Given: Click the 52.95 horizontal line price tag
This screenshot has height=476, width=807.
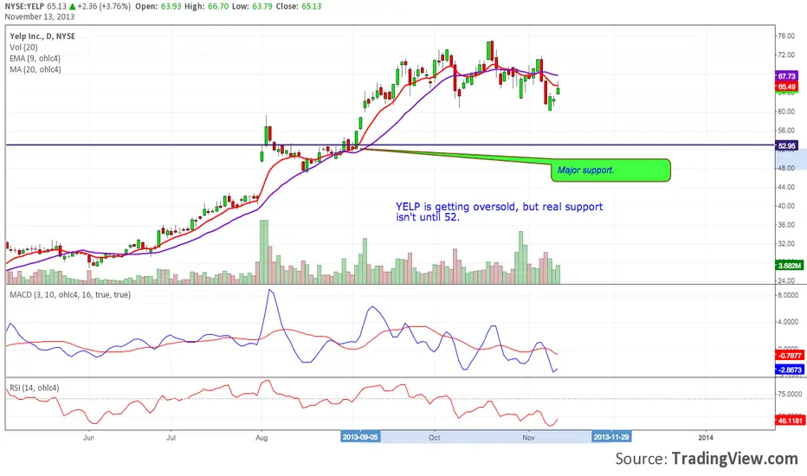Looking at the screenshot, I should tap(786, 145).
